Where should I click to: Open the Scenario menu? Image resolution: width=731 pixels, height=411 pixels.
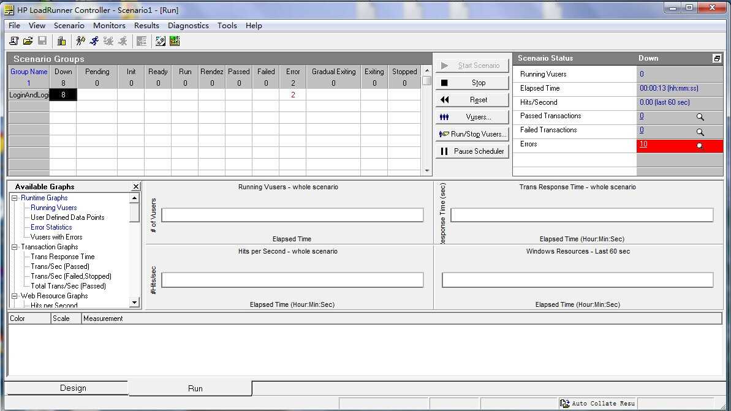click(x=69, y=26)
